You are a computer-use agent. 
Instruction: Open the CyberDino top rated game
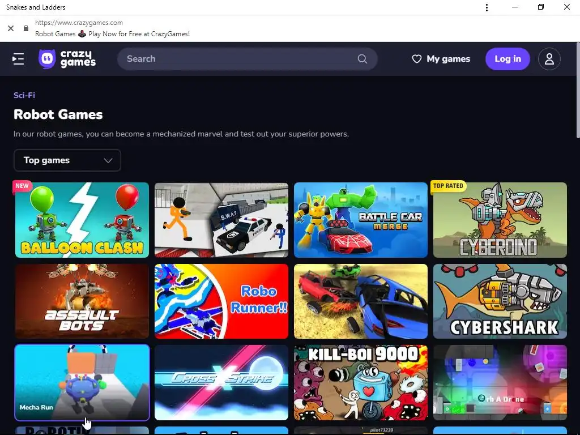tap(500, 220)
